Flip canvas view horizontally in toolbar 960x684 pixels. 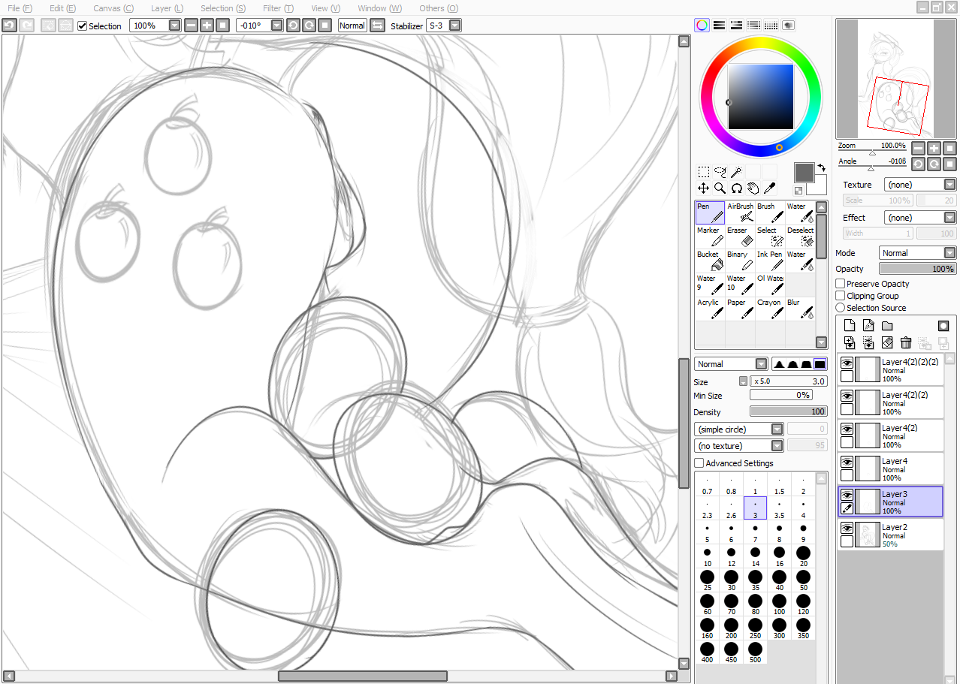[377, 26]
